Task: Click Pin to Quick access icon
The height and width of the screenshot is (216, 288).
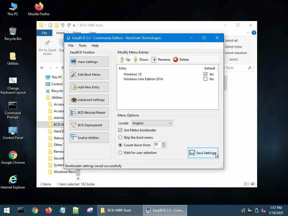Action: pyautogui.click(x=47, y=43)
